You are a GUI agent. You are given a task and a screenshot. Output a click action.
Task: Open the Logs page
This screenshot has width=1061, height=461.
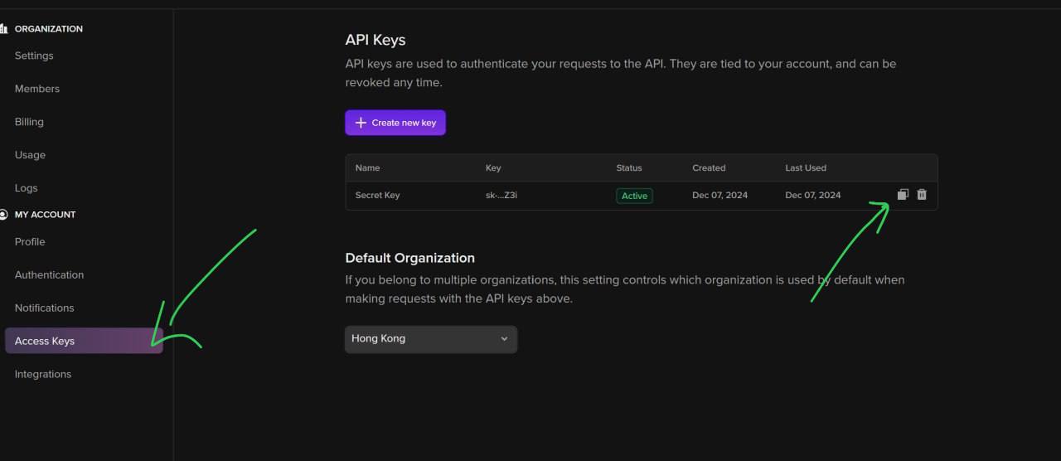tap(27, 188)
